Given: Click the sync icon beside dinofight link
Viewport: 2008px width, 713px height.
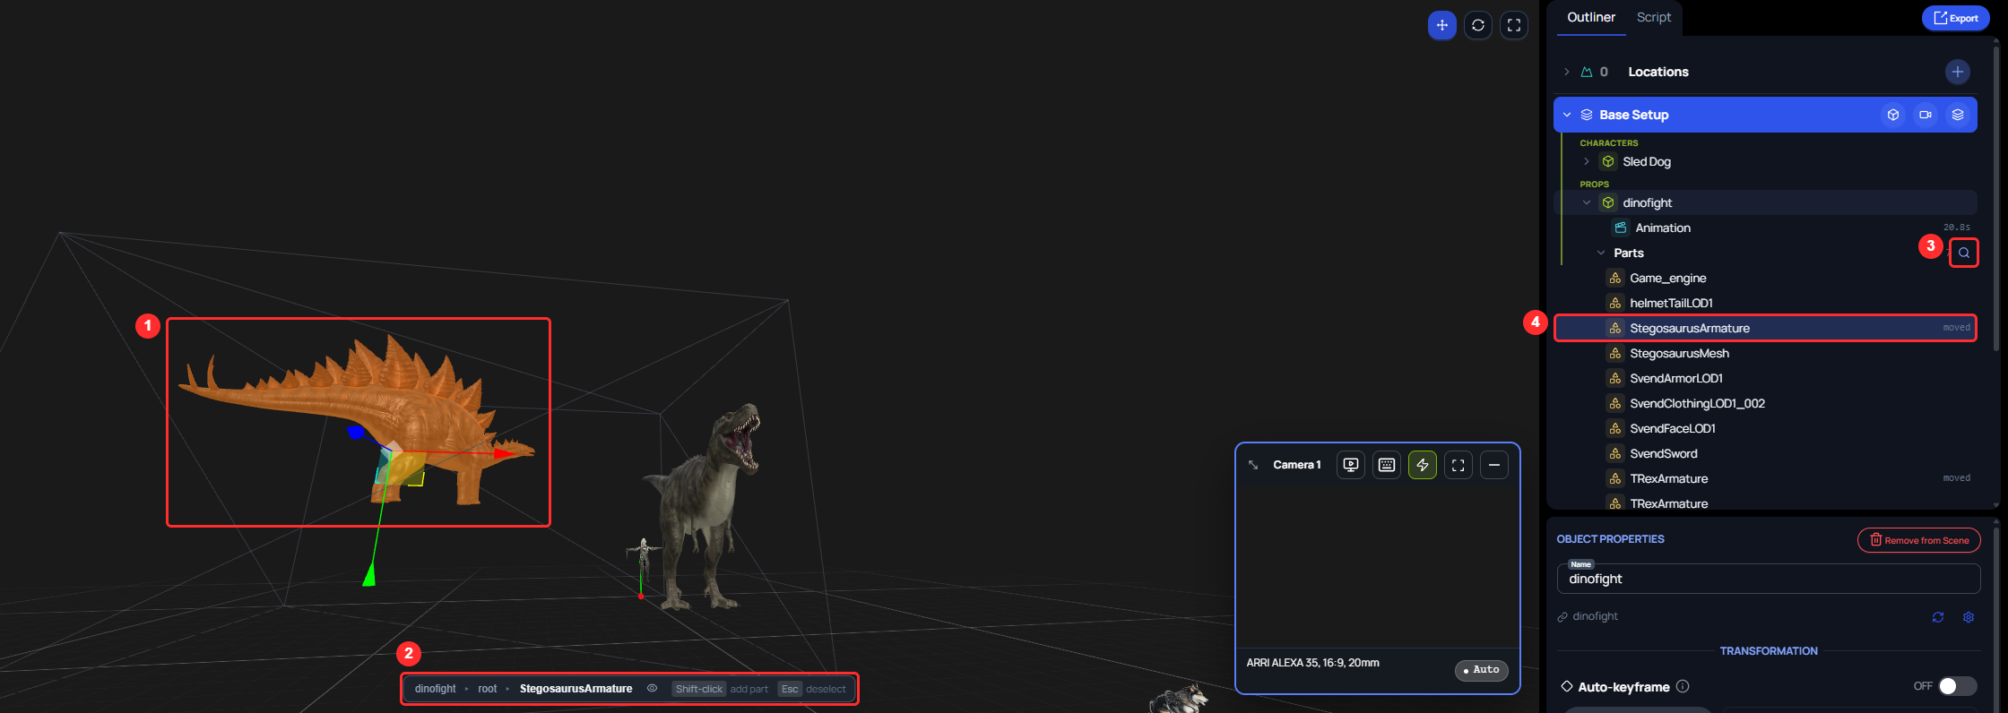Looking at the screenshot, I should (x=1938, y=617).
